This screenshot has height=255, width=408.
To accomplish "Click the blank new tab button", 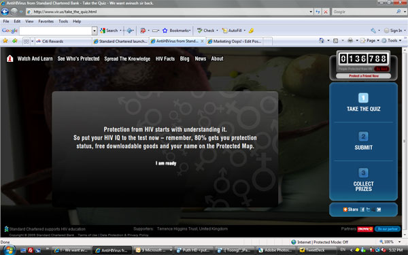I will tap(268, 41).
